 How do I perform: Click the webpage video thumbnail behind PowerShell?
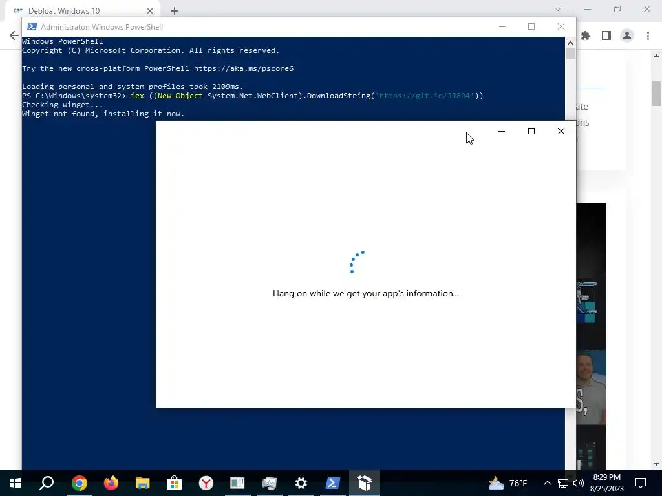591,335
